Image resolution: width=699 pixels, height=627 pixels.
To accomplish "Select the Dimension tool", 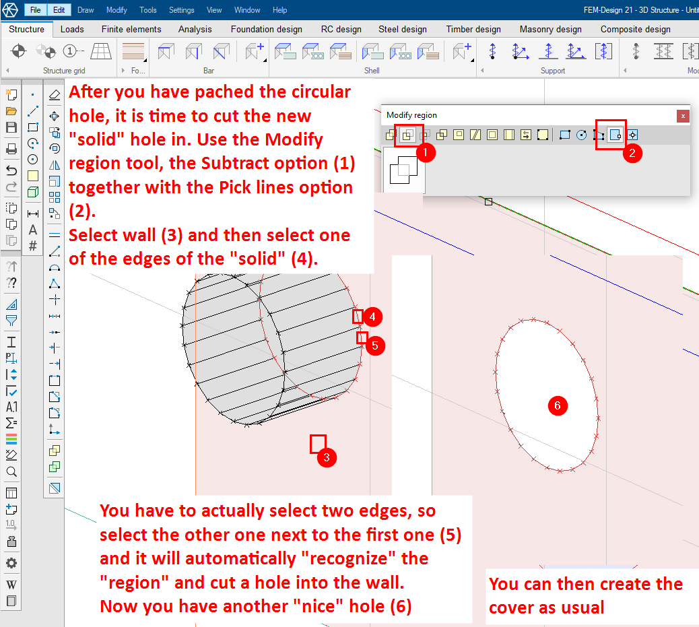I will (33, 213).
